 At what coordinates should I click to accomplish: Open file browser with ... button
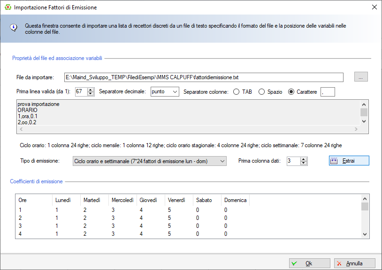coord(361,77)
